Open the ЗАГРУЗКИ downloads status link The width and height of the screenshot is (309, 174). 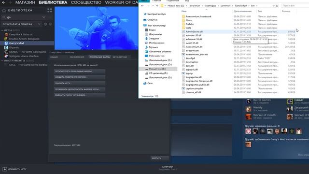168,167
